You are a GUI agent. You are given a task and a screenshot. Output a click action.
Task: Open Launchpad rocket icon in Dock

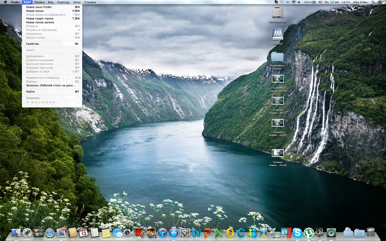click(27, 233)
